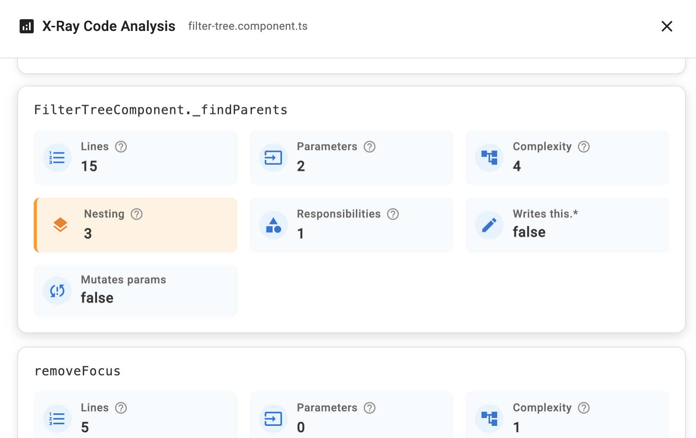Click the Complexity tree icon in _findParents
This screenshot has height=438, width=696.
pyautogui.click(x=489, y=157)
